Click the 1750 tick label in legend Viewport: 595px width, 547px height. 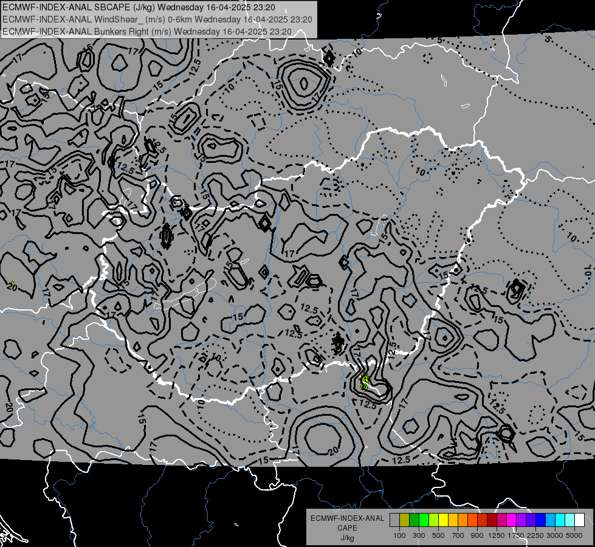click(x=516, y=535)
